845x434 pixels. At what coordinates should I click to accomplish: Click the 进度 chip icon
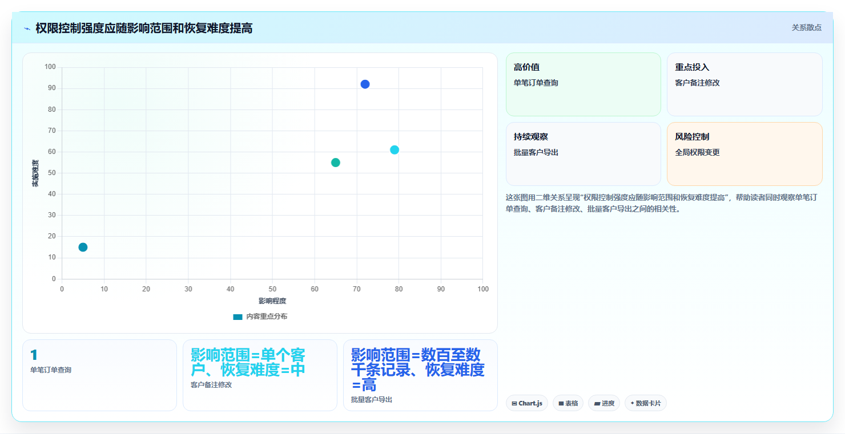pos(597,403)
